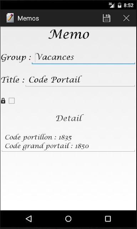
Task: Place cursor in 'Code grand portail : 1850' line
Action: [x=47, y=146]
